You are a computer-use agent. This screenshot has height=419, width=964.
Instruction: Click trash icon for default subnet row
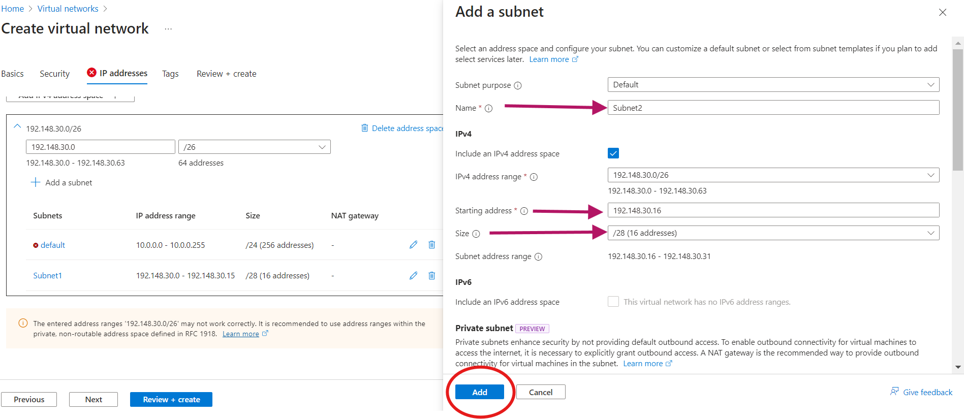(x=431, y=245)
